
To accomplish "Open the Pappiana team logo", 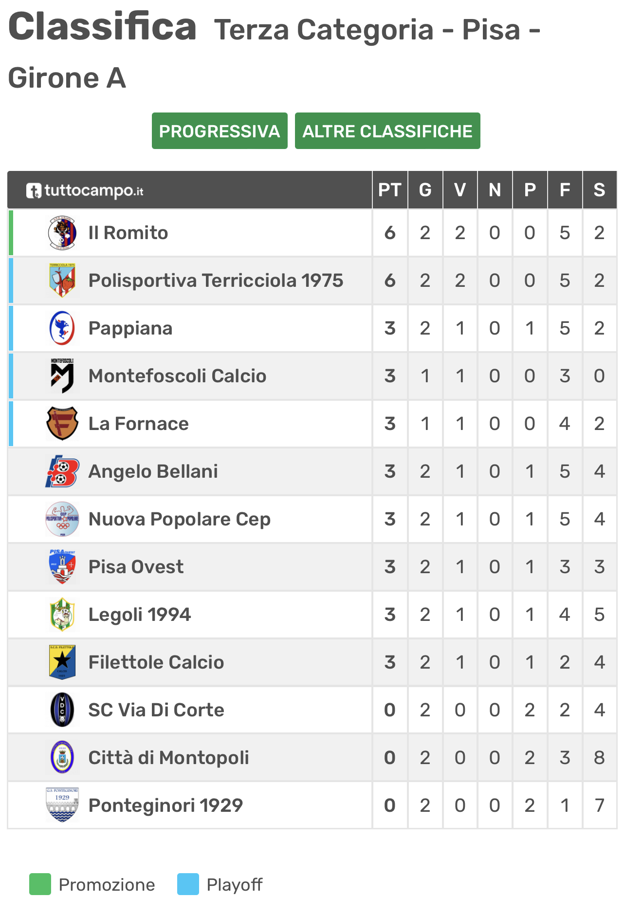I will [62, 328].
